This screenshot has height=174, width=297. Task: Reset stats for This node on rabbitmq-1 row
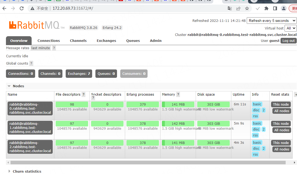281,124
